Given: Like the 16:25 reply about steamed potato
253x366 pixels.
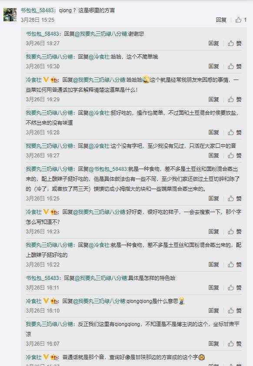Looking at the screenshot, I should coord(231,198).
